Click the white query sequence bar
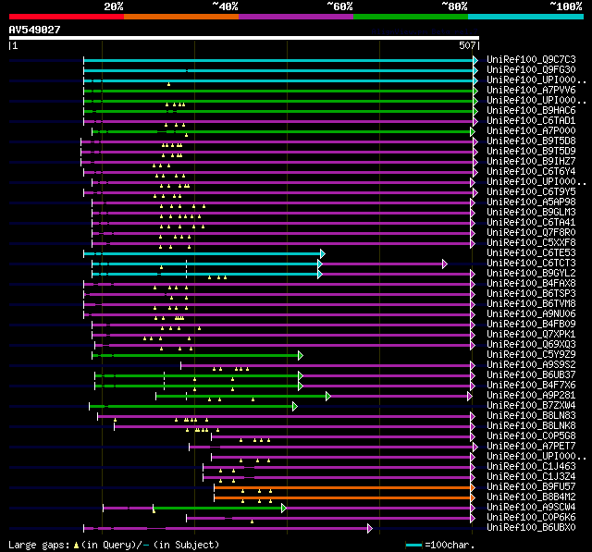592x552 pixels. click(244, 38)
